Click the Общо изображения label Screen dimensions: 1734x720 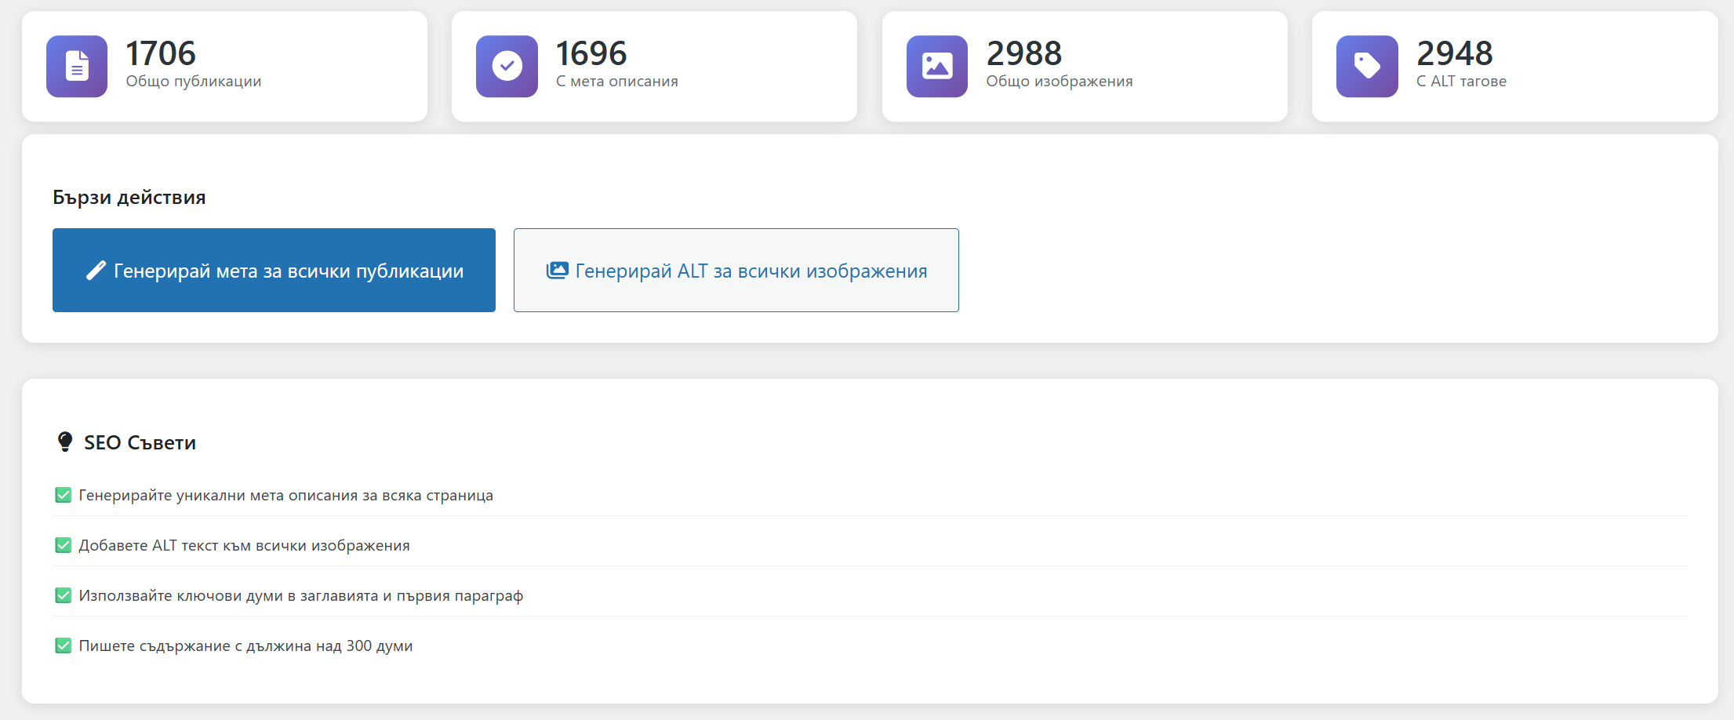(x=1059, y=82)
